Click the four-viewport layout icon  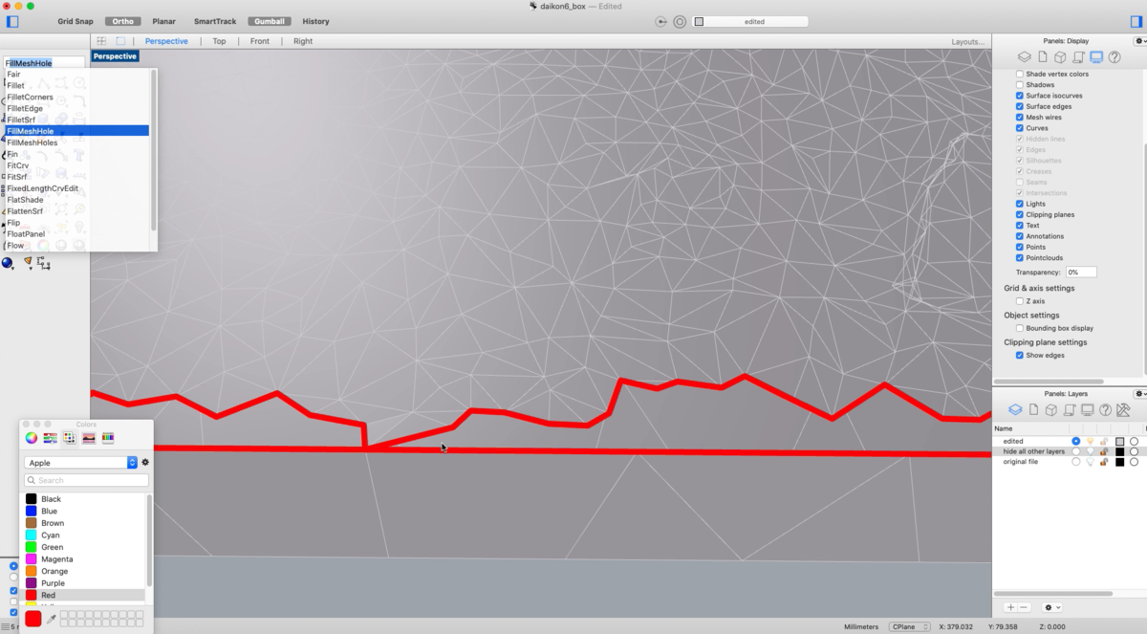point(101,41)
